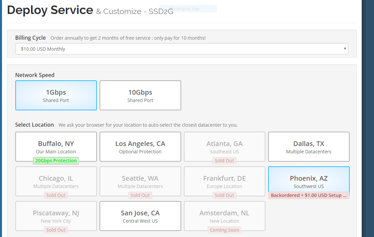Screen dimensions: 374x237
Task: Select Buffalo, NY location
Action: [x=56, y=147]
